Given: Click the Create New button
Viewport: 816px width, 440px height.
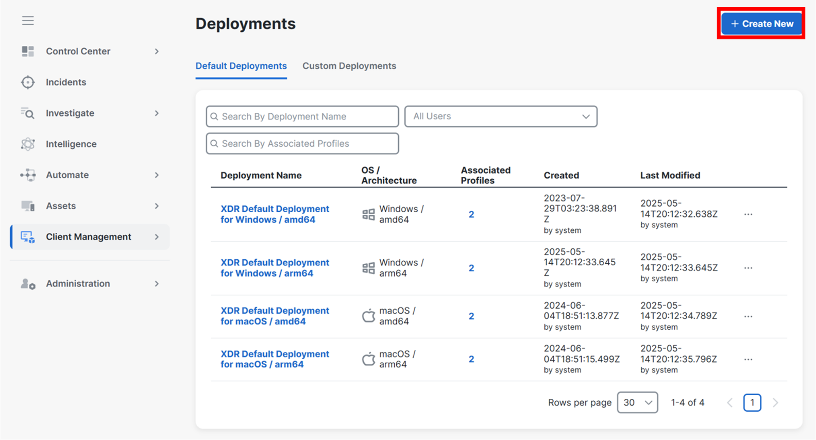Looking at the screenshot, I should (761, 24).
